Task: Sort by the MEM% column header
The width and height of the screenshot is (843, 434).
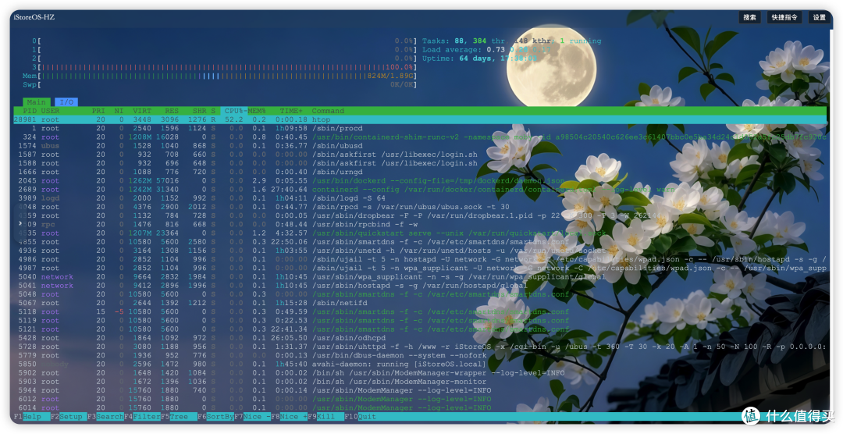Action: tap(257, 111)
